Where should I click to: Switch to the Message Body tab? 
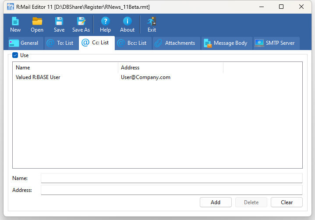point(227,43)
